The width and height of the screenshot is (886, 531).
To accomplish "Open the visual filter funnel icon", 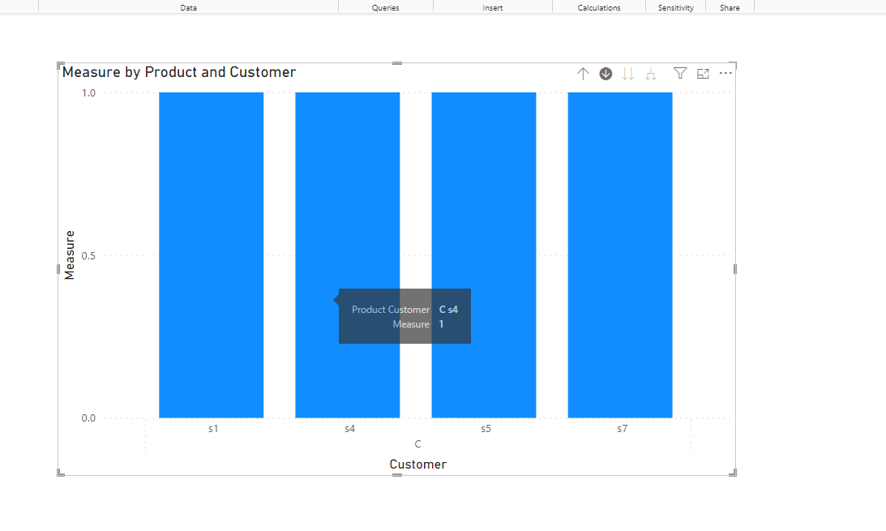I will tap(680, 73).
